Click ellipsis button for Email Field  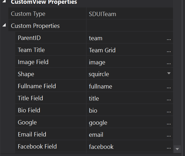click(169, 135)
